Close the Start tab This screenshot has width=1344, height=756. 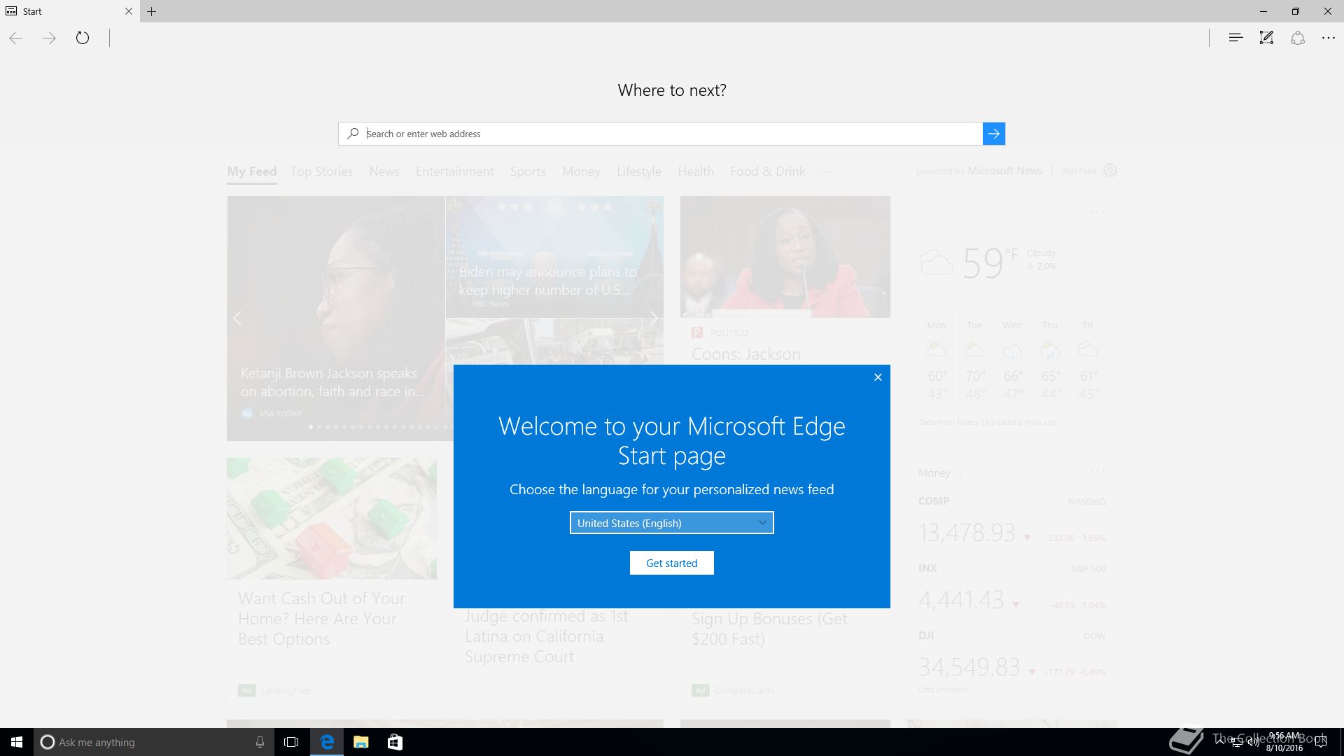[129, 11]
